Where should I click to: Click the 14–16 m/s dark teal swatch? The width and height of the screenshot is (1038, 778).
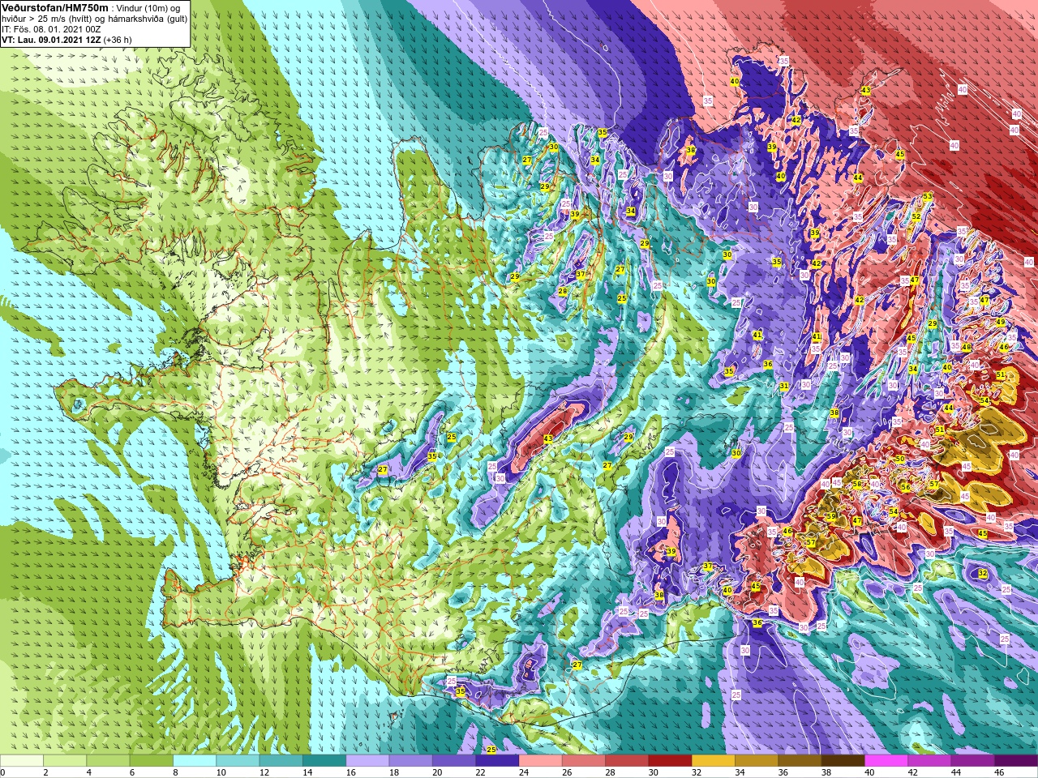click(x=324, y=761)
